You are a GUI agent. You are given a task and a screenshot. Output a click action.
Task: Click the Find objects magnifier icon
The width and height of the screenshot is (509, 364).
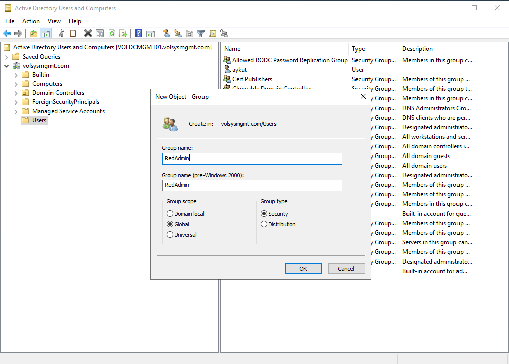point(213,34)
